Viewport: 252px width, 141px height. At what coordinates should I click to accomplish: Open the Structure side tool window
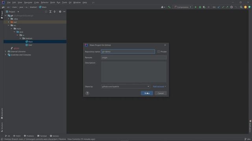[x=2, y=127]
